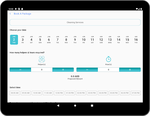Pick the 01:00 PM time slot
The width and height of the screenshot is (150, 116).
click(70, 93)
